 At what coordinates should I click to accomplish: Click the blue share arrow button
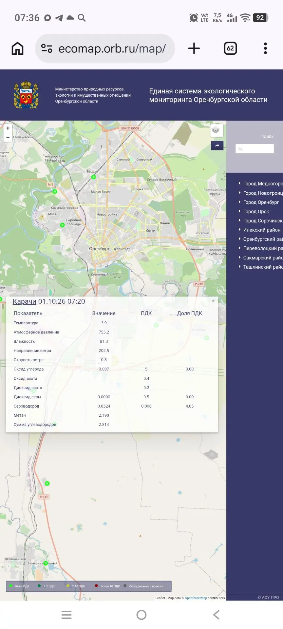(217, 145)
